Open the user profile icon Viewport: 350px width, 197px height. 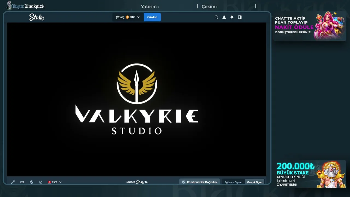coord(224,17)
